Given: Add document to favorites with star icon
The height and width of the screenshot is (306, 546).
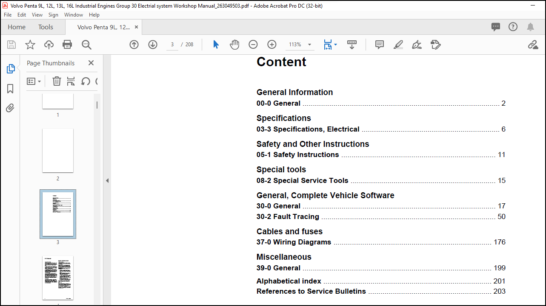Looking at the screenshot, I should (x=30, y=45).
